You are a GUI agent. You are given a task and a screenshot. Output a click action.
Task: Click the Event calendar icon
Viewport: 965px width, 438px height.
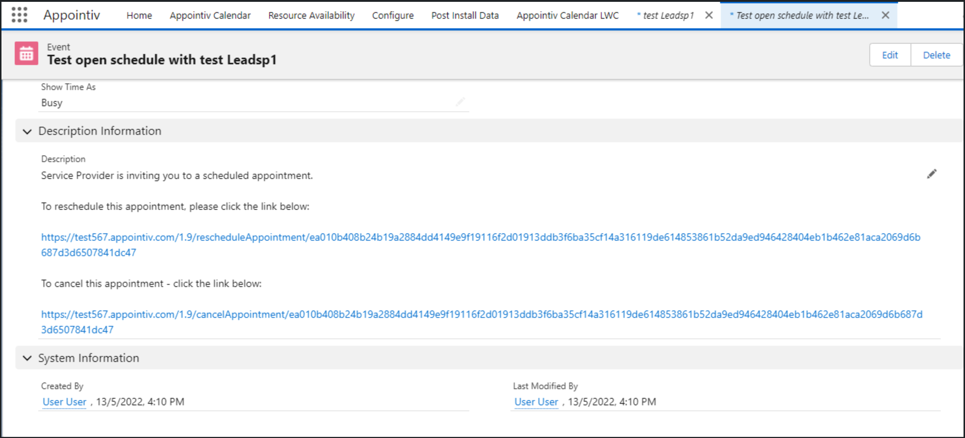[x=26, y=54]
